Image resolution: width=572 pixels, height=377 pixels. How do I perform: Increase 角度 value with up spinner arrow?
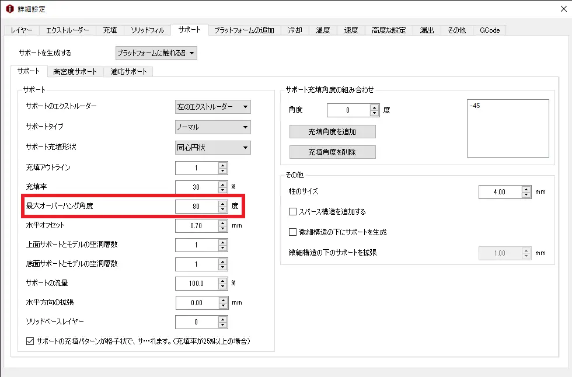(x=374, y=107)
